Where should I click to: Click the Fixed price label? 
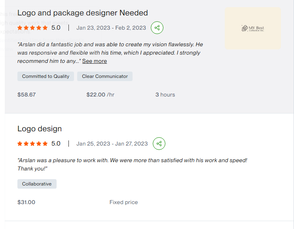click(x=123, y=202)
